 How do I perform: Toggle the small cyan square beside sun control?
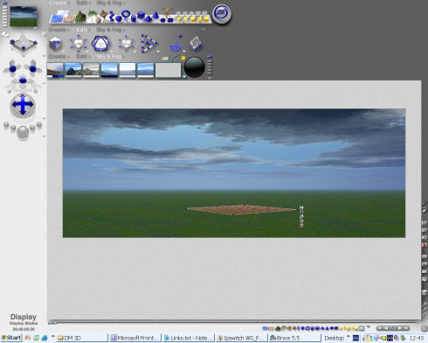click(x=184, y=76)
